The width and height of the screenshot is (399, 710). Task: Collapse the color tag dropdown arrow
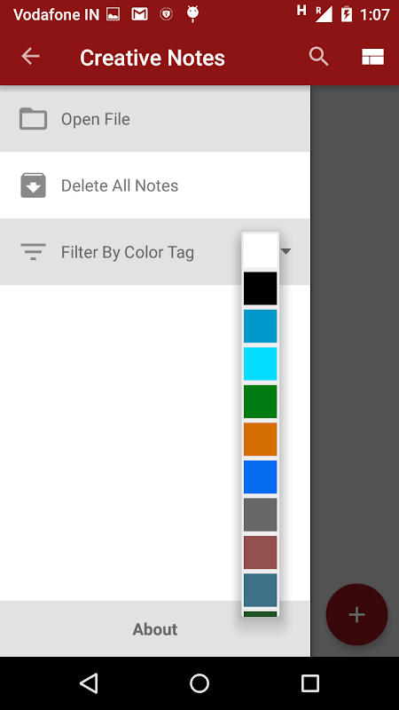pos(286,251)
